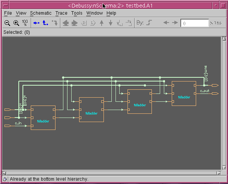Select the second fulladder block
The height and width of the screenshot is (184, 228).
point(91,110)
